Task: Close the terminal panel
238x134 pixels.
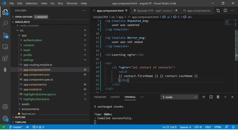Action: point(232,97)
